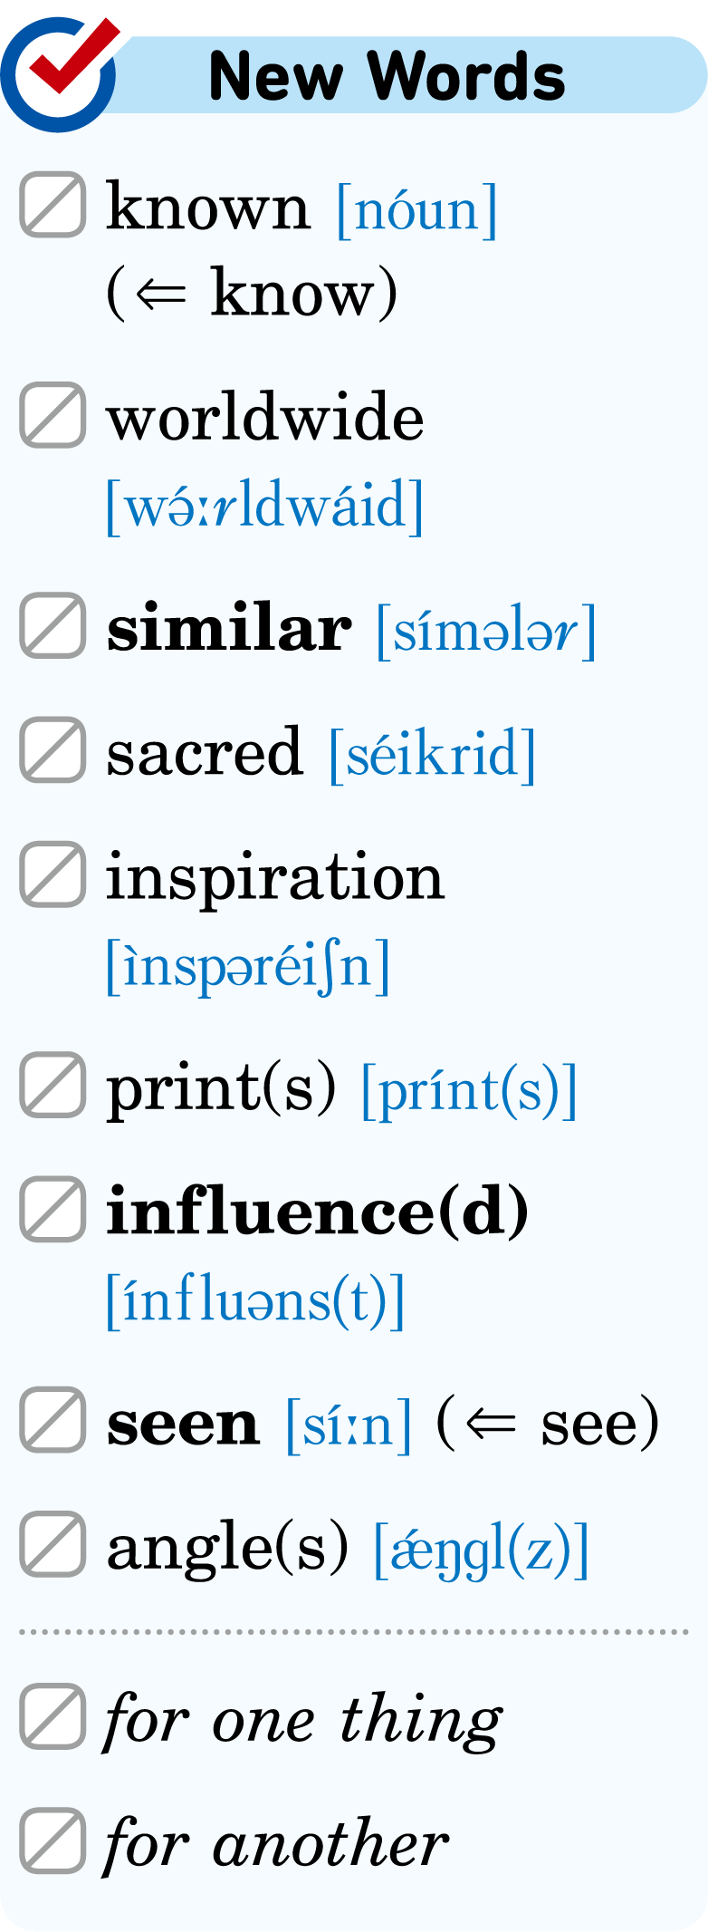Click the pronunciation [ínfluəns(t)]
The image size is (708, 1932).
(x=255, y=1300)
